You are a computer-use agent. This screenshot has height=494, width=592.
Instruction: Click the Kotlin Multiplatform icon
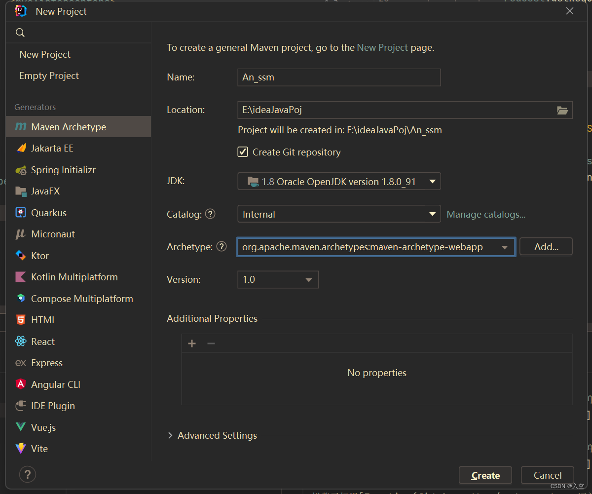(x=21, y=277)
